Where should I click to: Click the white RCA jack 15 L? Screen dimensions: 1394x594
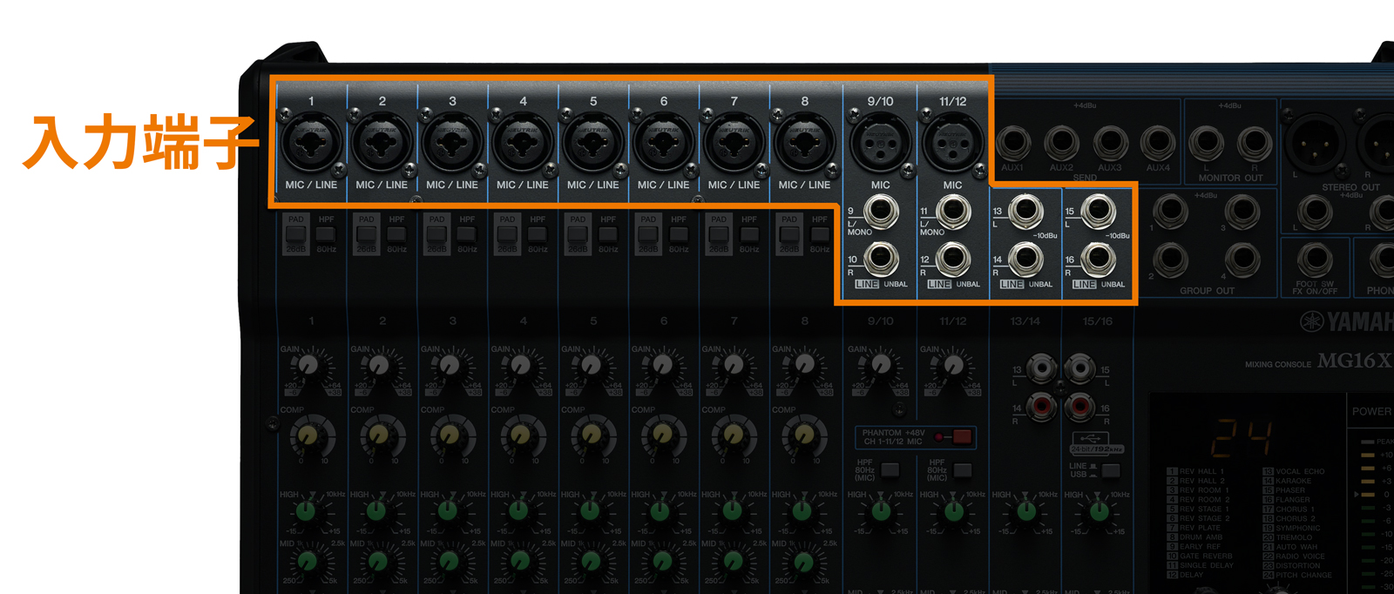coord(1080,369)
